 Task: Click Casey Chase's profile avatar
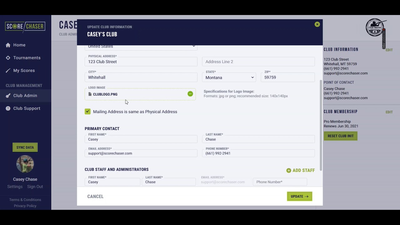[x=25, y=164]
